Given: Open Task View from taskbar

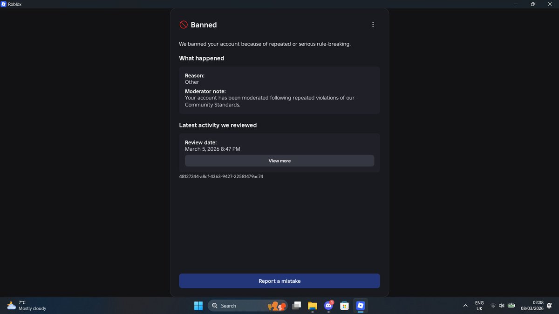Looking at the screenshot, I should coord(296,306).
